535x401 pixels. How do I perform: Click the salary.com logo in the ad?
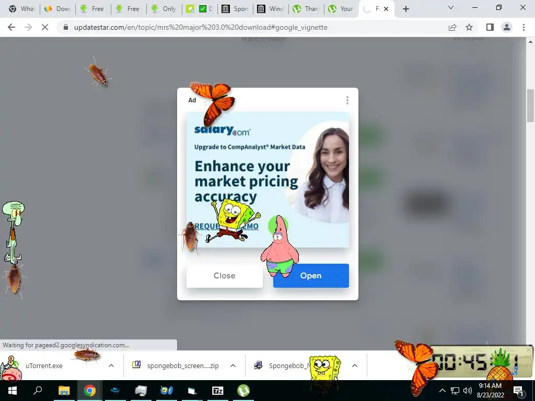pyautogui.click(x=222, y=130)
